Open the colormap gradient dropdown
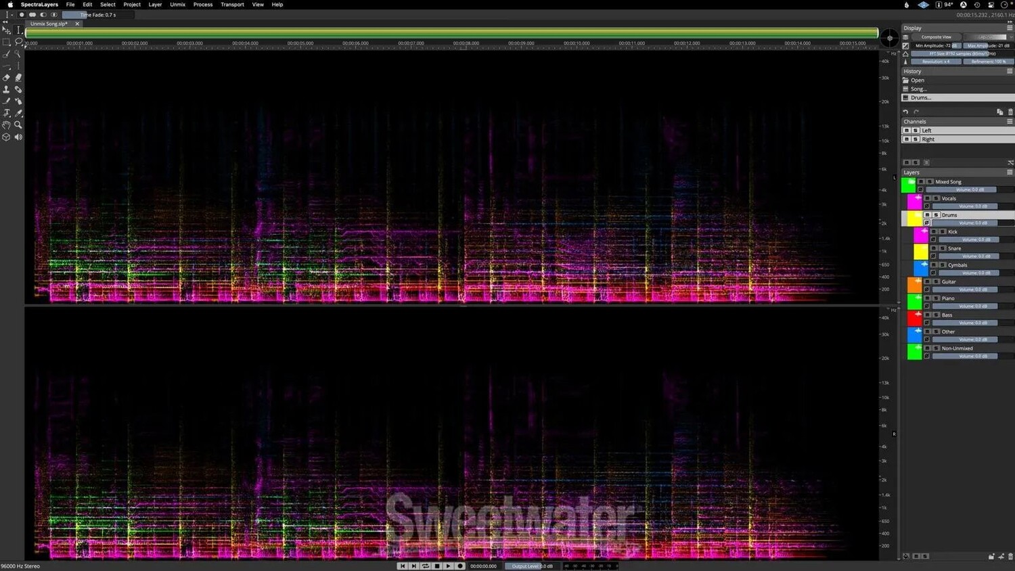 point(989,37)
